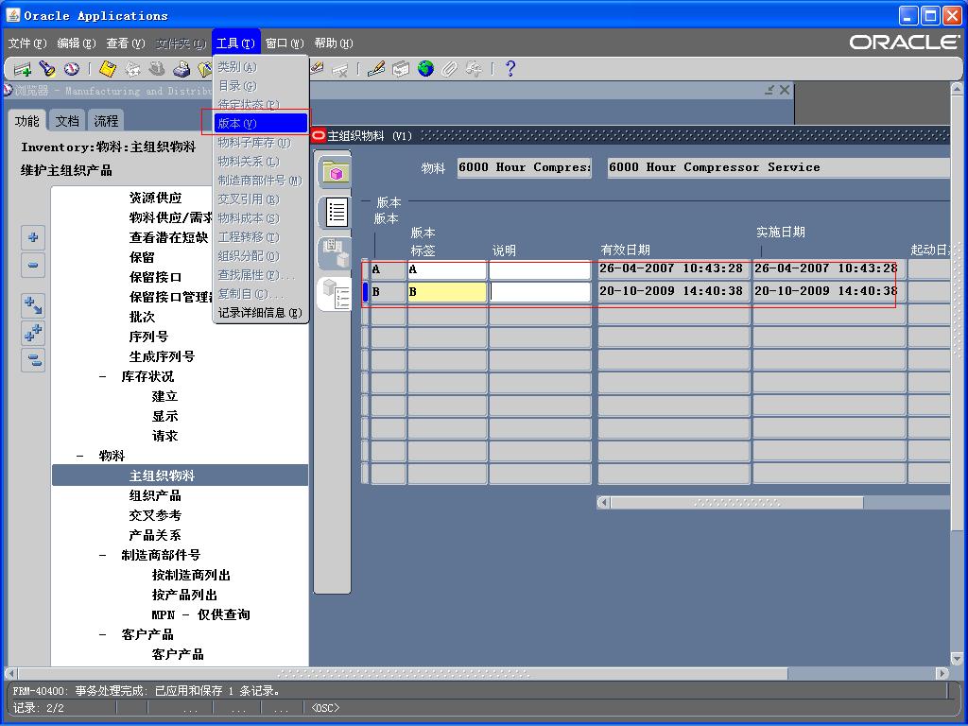Click effective date 26-04-2007 10:43:28 field

click(674, 269)
